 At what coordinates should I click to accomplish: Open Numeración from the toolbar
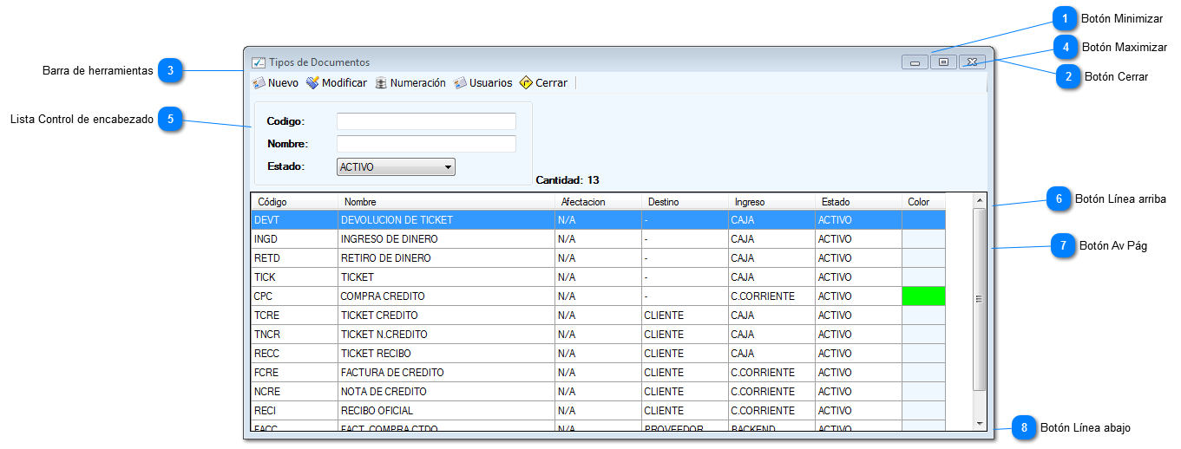[x=410, y=83]
